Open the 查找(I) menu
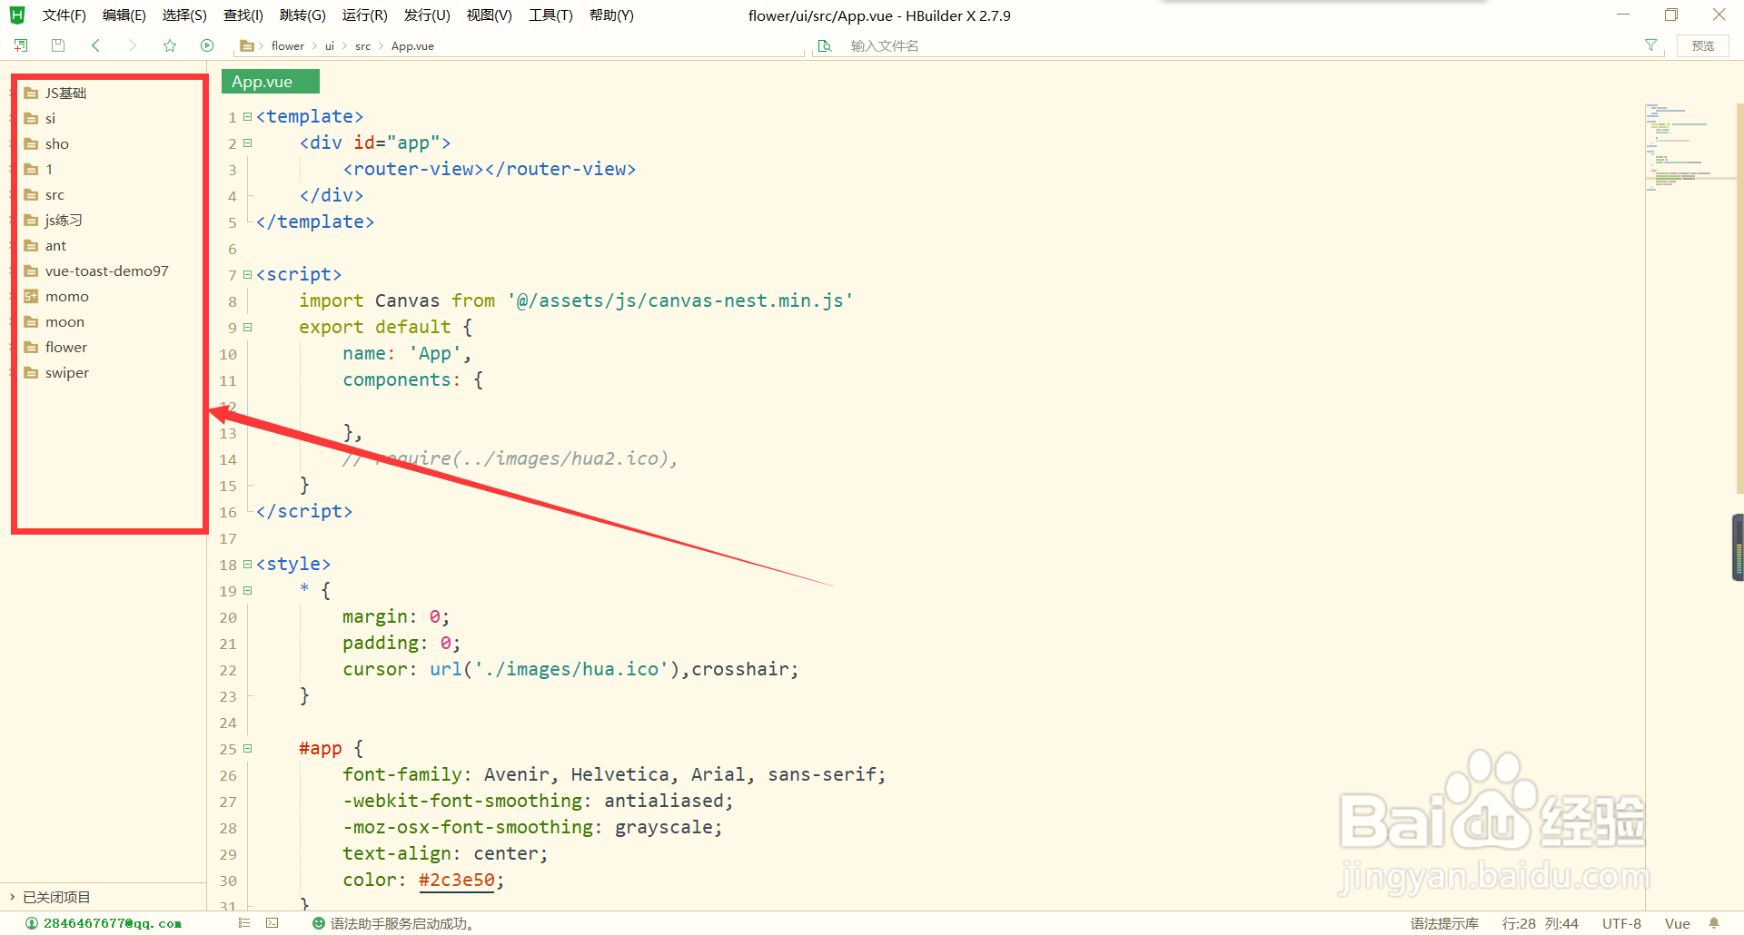The width and height of the screenshot is (1744, 935). pyautogui.click(x=243, y=15)
